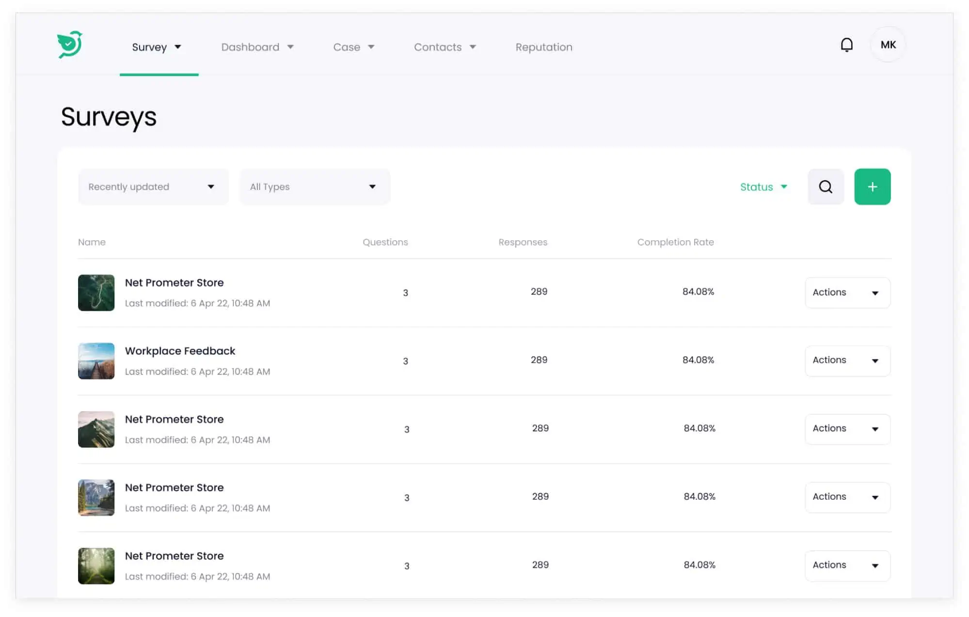The image size is (969, 617).
Task: Click the forest road thumbnail of first survey
Action: (96, 293)
